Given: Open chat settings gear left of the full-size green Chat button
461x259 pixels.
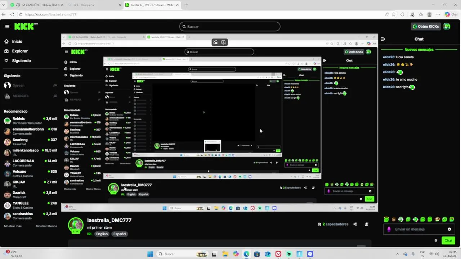Looking at the screenshot, I should 436,241.
